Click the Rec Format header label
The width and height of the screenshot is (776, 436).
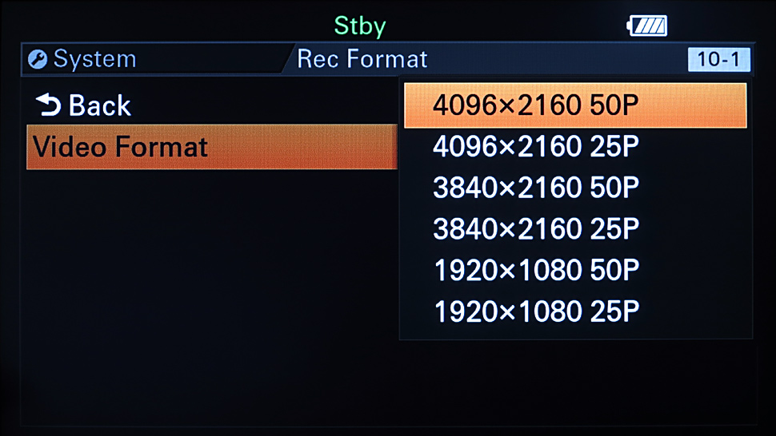[362, 59]
